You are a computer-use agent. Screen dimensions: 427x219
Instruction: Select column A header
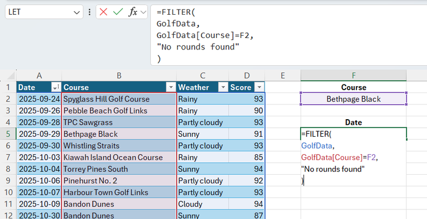click(x=39, y=75)
